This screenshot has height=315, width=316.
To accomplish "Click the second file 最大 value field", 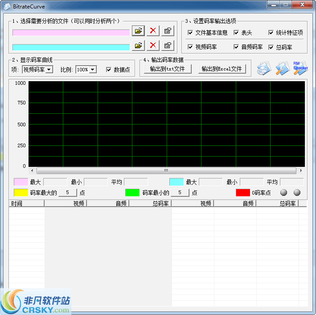I will pos(211,182).
